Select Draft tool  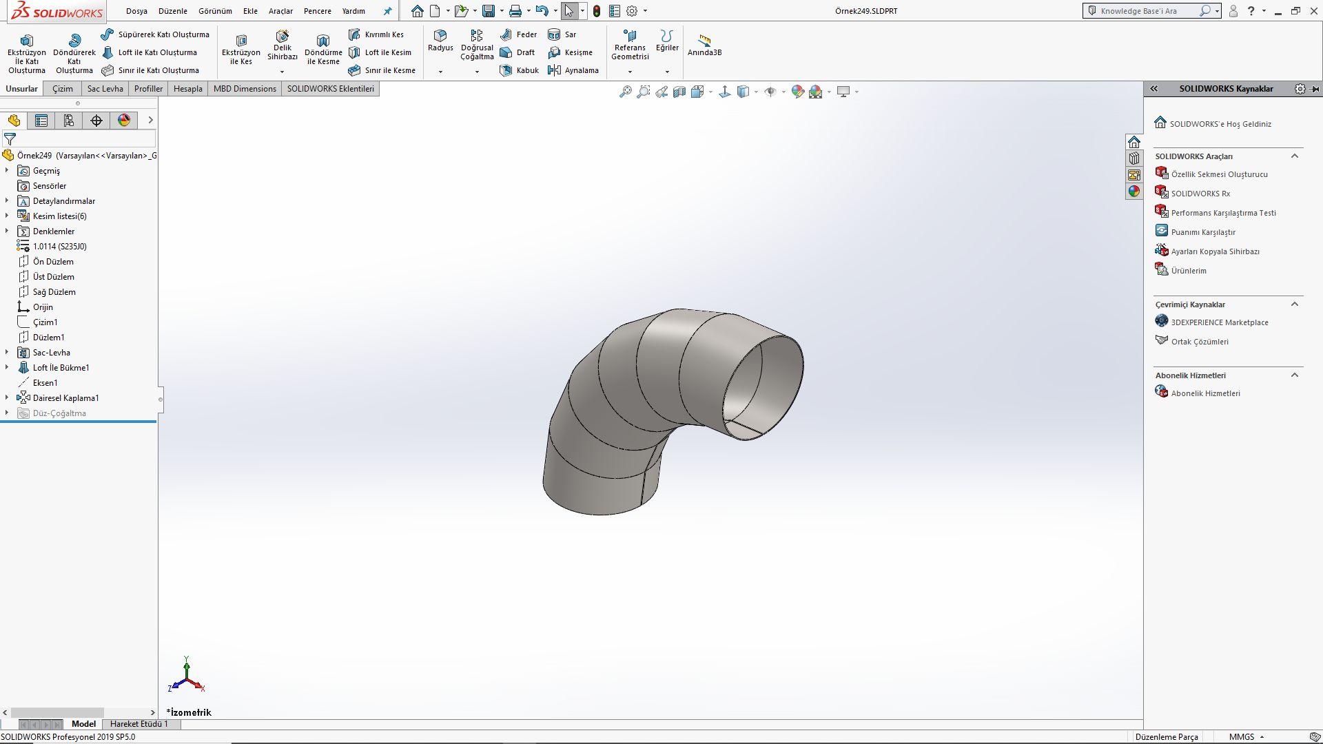(517, 52)
